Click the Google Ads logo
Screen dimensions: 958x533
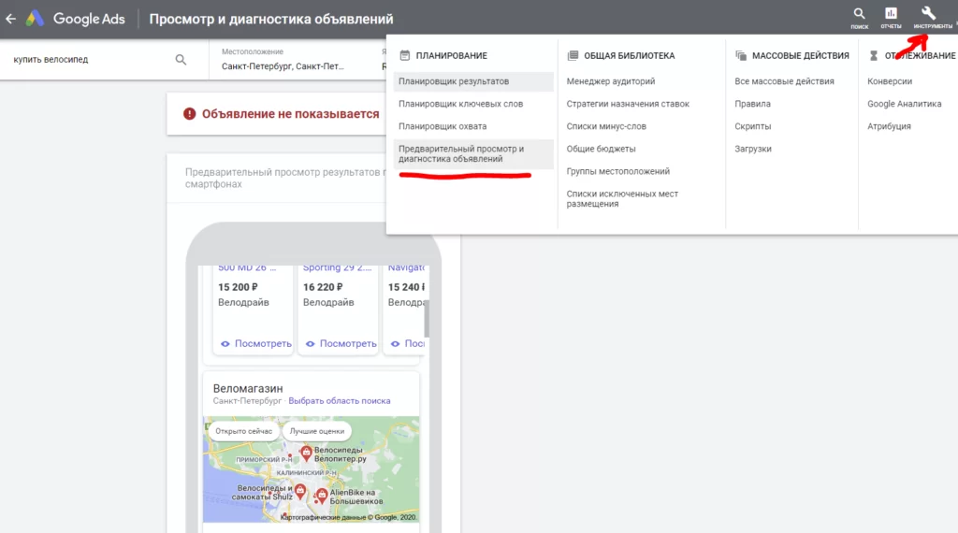coord(35,19)
